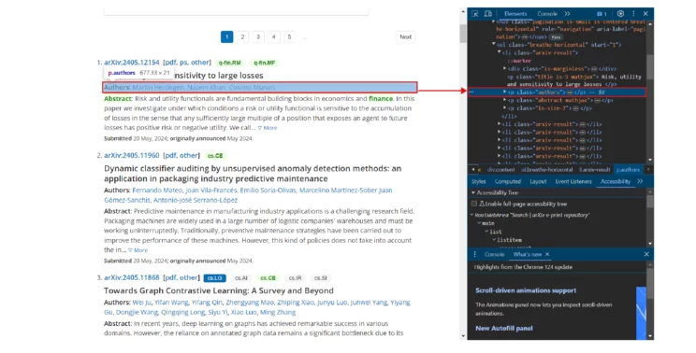The width and height of the screenshot is (696, 353).
Task: Open the arXiv:2405.11960 link
Action: point(131,155)
